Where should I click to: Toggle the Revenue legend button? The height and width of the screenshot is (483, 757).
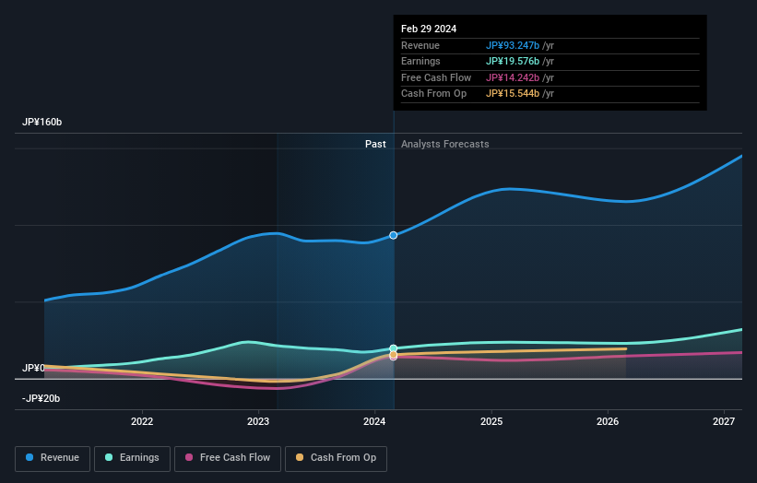coord(53,458)
